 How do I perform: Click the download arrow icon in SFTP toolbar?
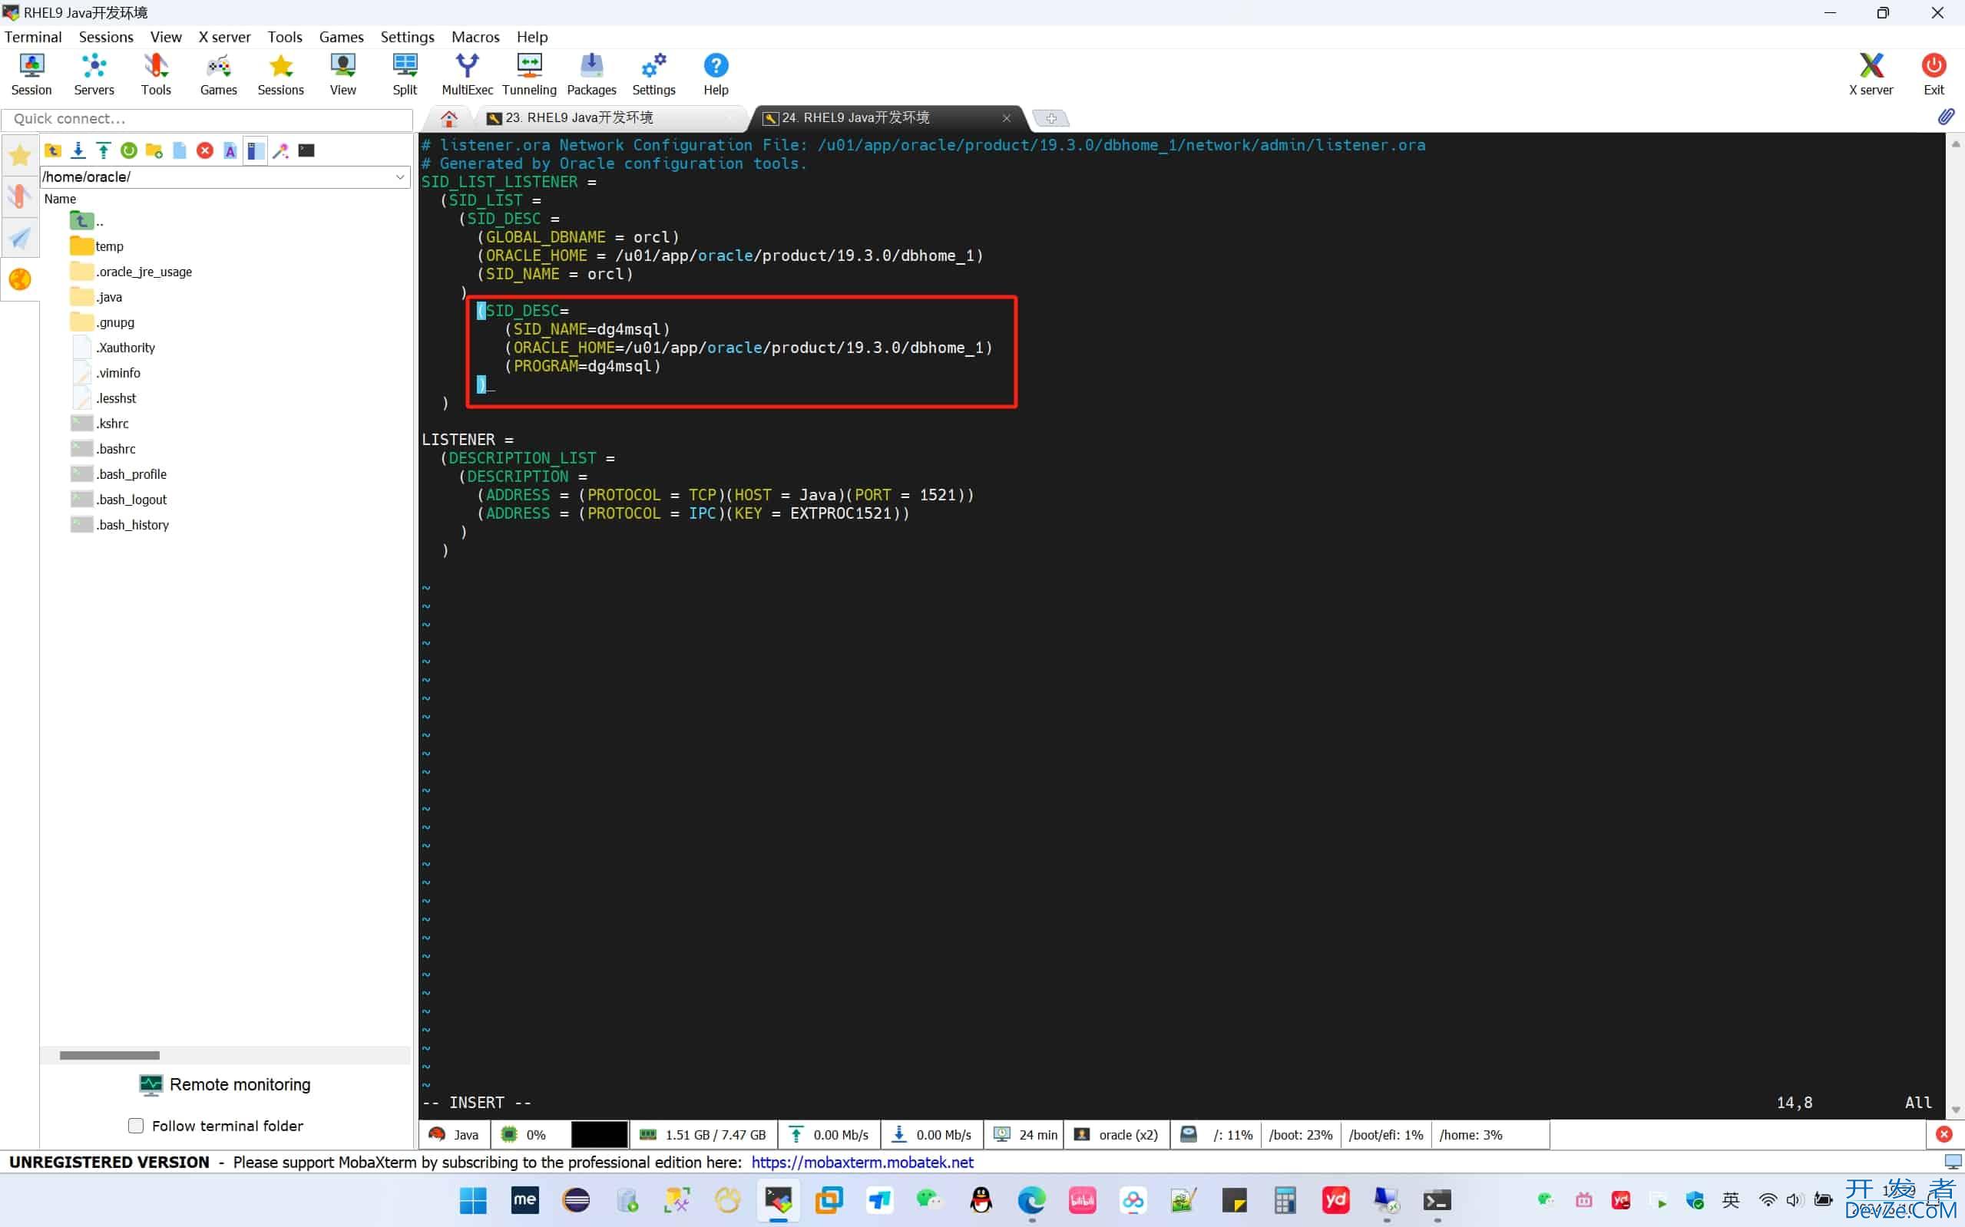pos(78,150)
